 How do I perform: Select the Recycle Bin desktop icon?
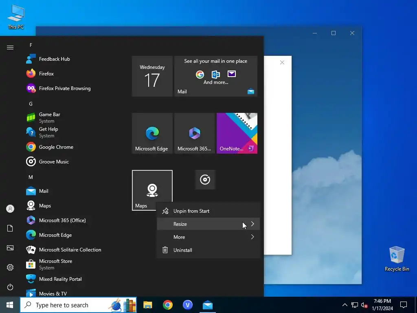pos(397,259)
